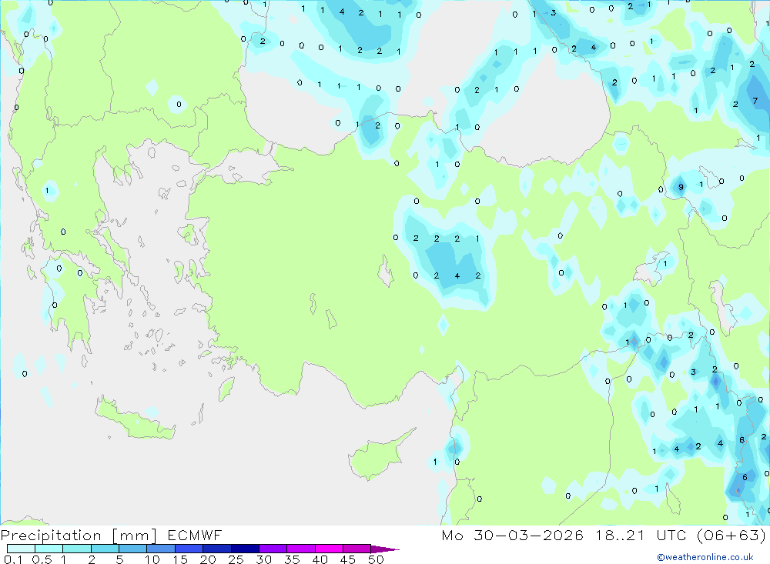770x564 pixels.
Task: Click the 'Precipitation [mm] ECMWF' title text
Action: [112, 536]
